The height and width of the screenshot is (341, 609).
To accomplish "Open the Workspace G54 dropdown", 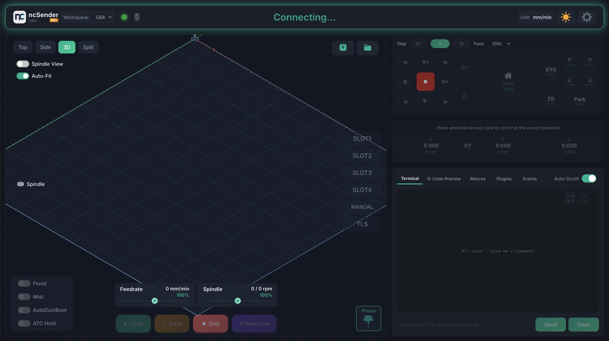I will [x=104, y=17].
